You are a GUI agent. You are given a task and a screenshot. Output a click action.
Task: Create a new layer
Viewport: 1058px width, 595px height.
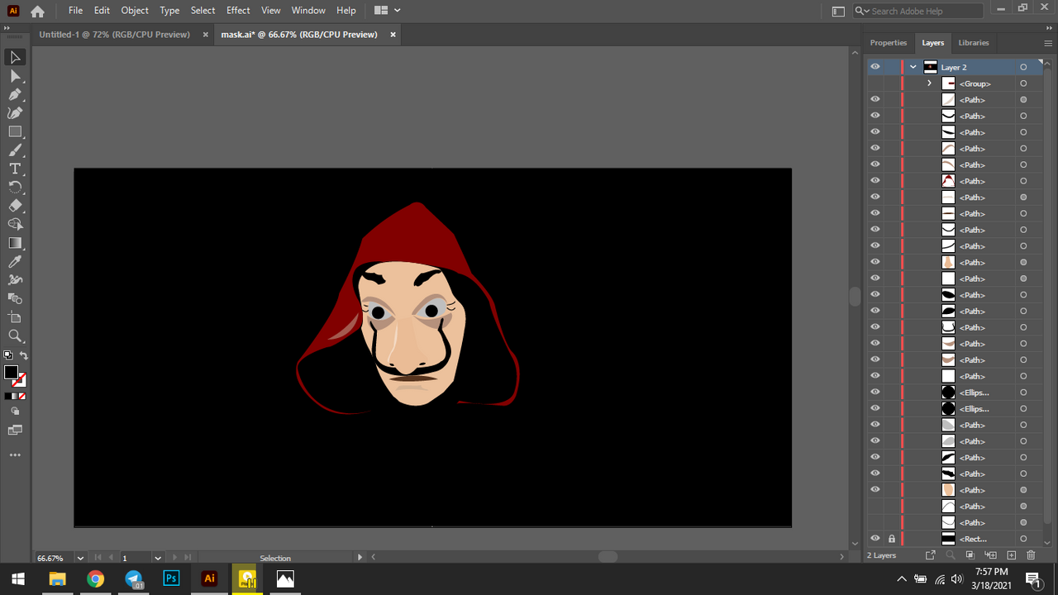coord(1010,555)
